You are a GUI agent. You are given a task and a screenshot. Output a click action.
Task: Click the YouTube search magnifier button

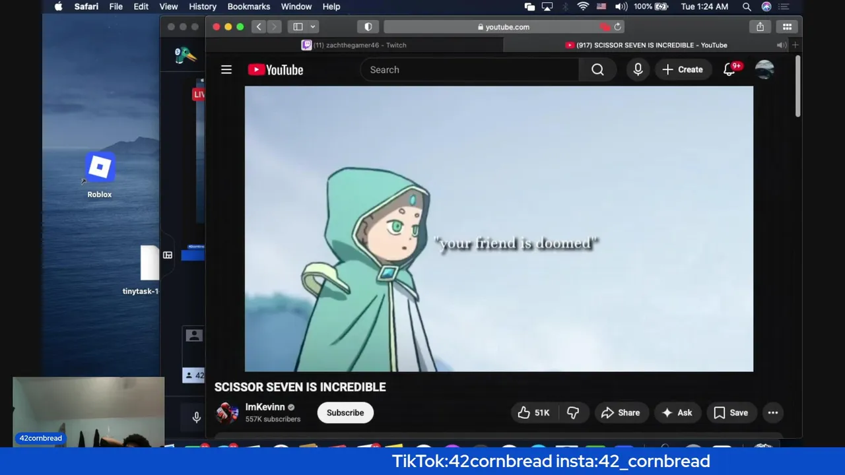pyautogui.click(x=597, y=69)
